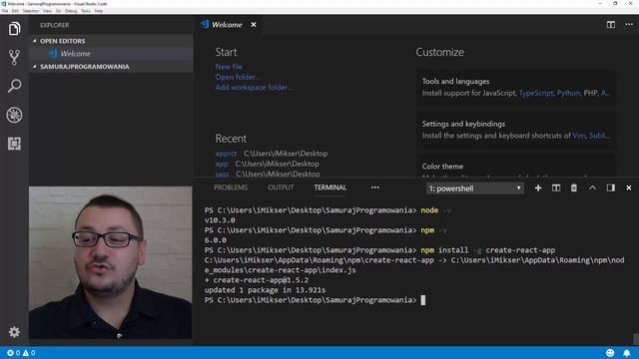Open the Debug view icon

click(x=14, y=115)
